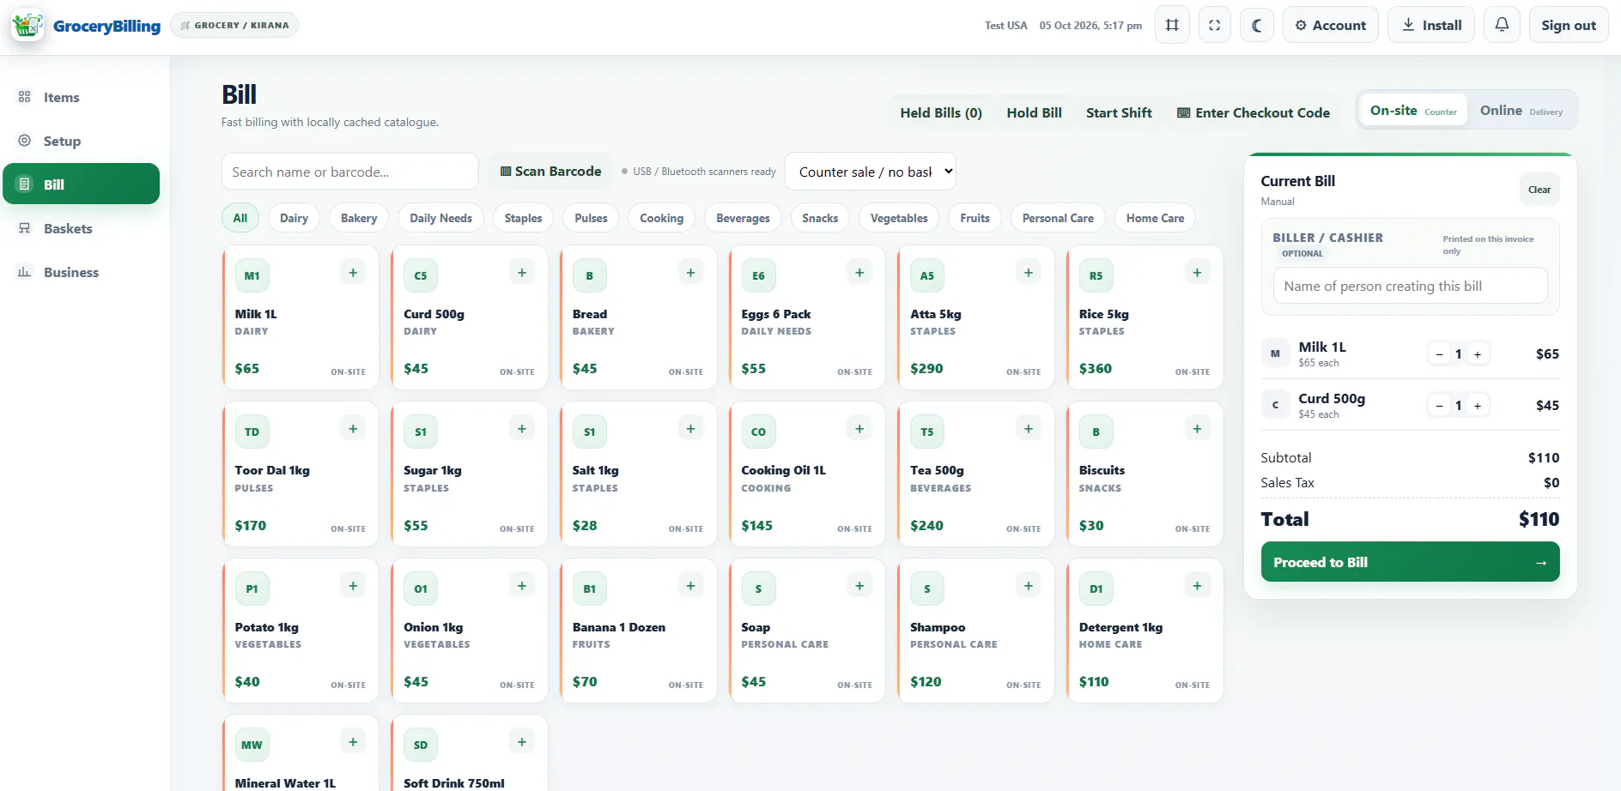The image size is (1621, 791).
Task: Click Proceed to Bill button
Action: point(1410,562)
